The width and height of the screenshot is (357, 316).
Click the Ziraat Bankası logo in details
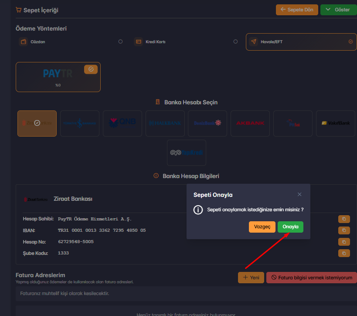tap(36, 199)
